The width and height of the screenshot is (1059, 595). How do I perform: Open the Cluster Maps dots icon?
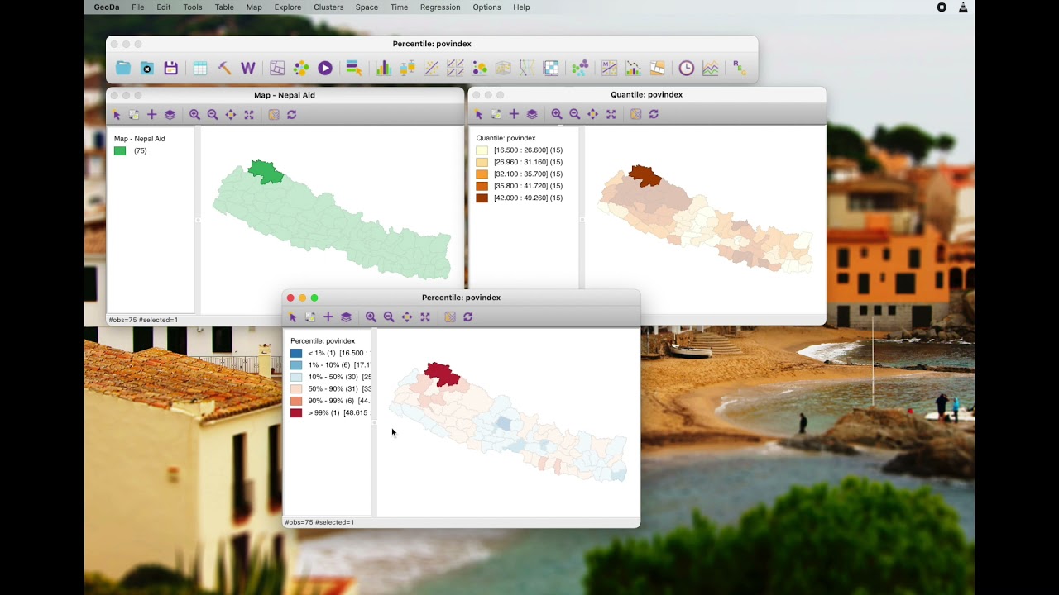pos(301,69)
